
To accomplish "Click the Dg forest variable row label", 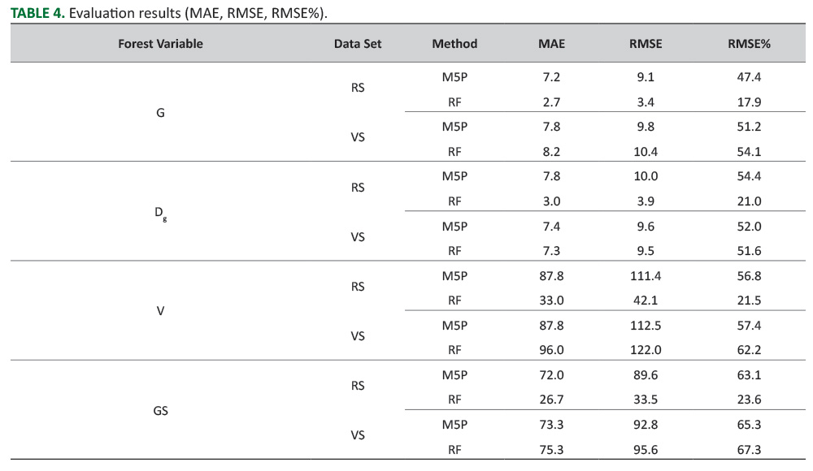I will click(x=160, y=214).
